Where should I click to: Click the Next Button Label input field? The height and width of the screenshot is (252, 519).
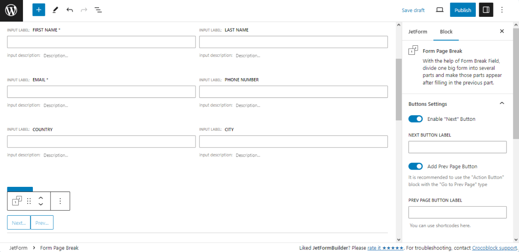[457, 147]
